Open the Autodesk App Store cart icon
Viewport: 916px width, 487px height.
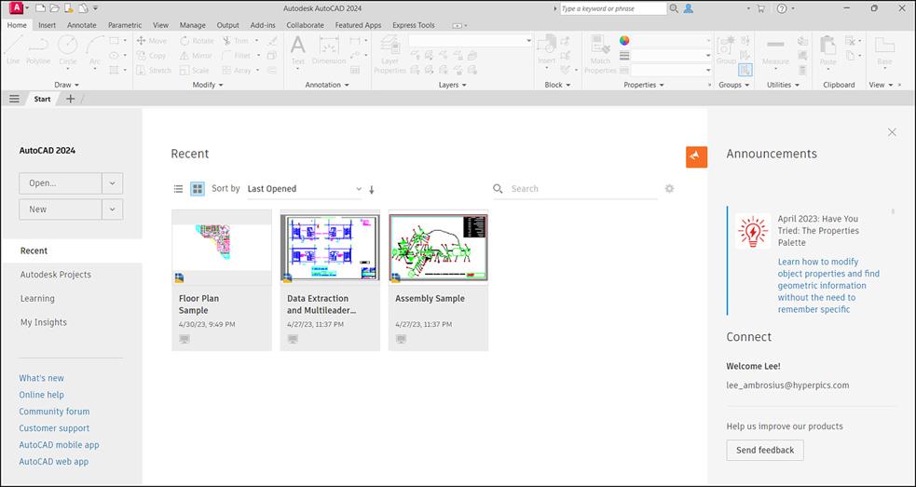pyautogui.click(x=760, y=8)
